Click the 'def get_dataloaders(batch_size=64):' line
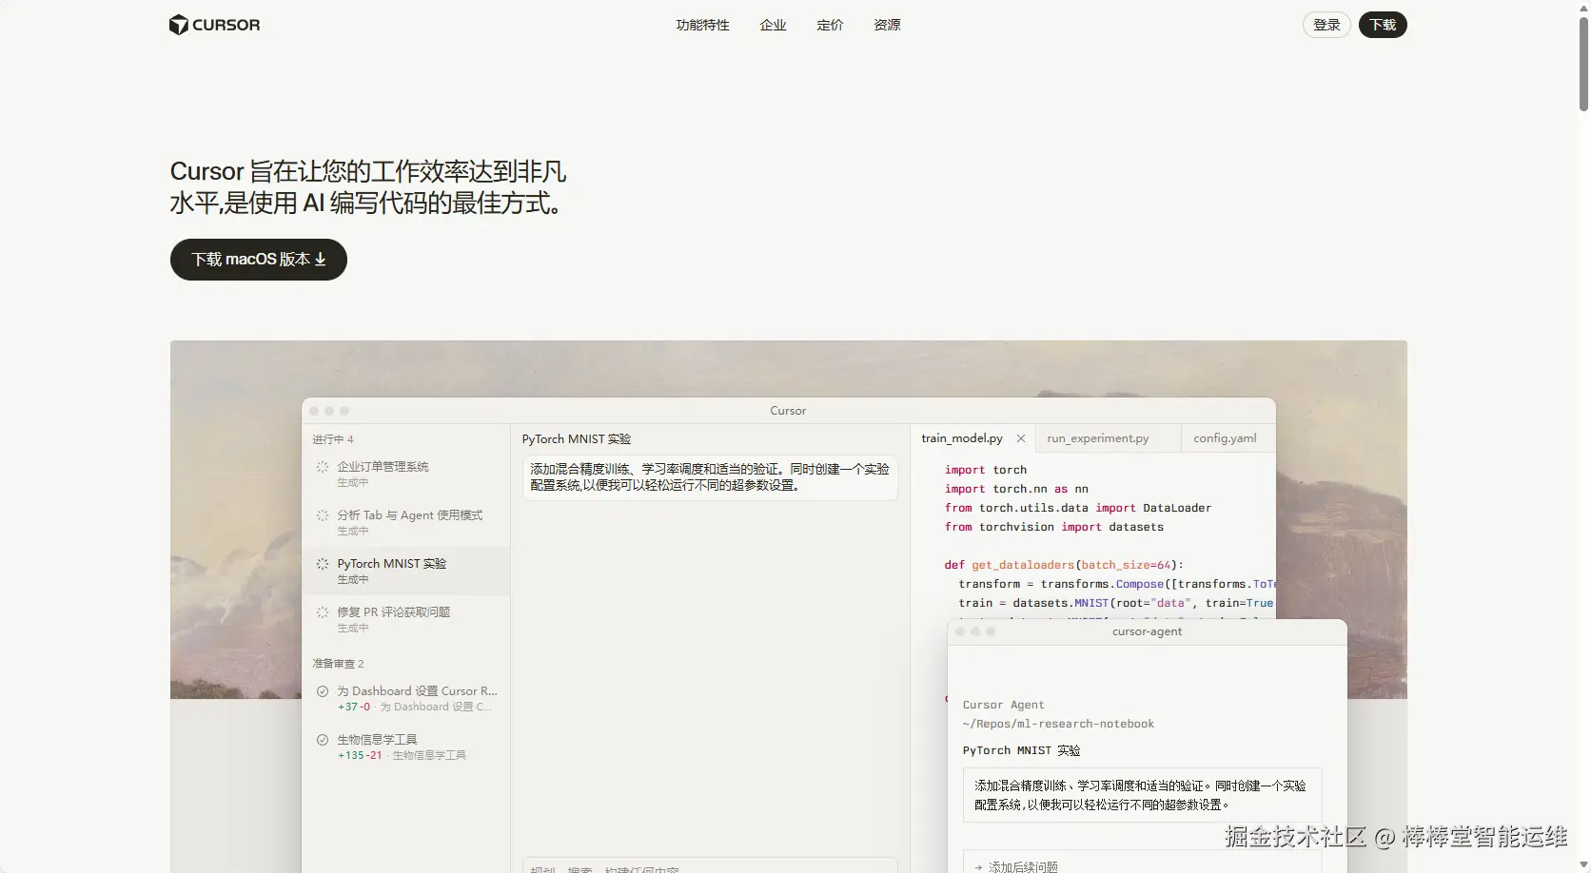This screenshot has height=873, width=1591. coord(1064,565)
